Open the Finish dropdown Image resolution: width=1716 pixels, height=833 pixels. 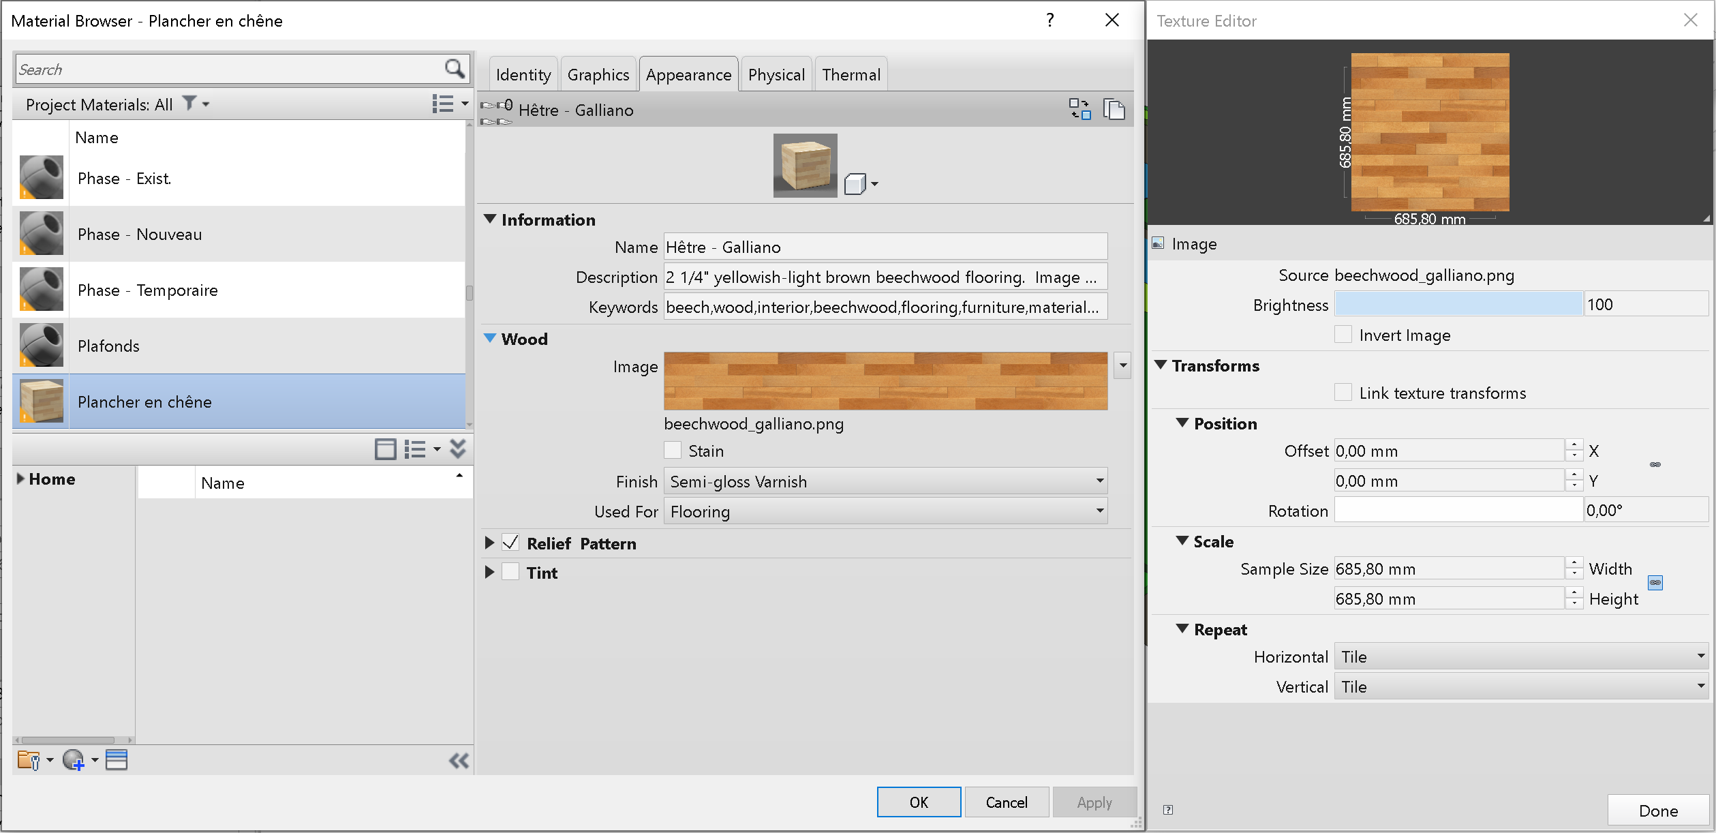(x=885, y=481)
